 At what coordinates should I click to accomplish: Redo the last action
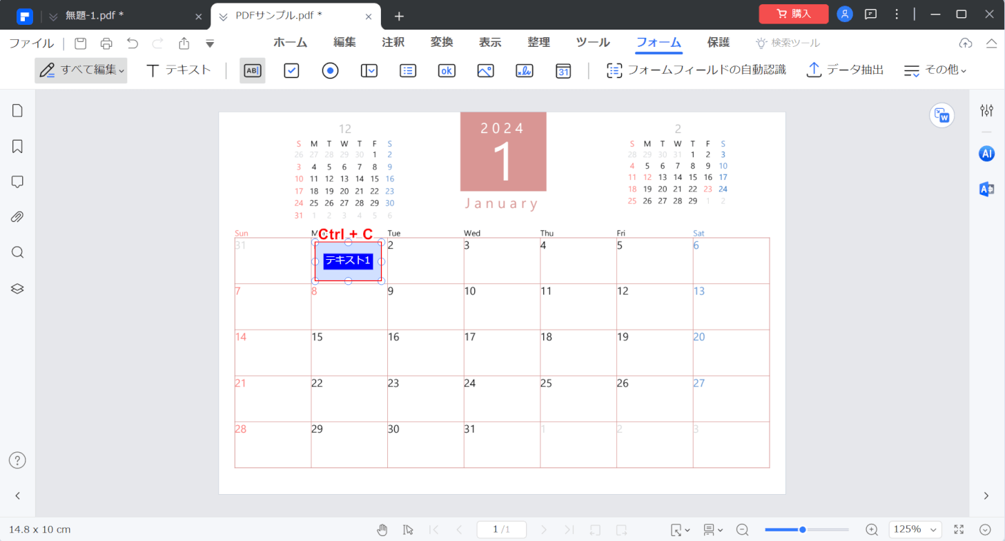point(157,43)
